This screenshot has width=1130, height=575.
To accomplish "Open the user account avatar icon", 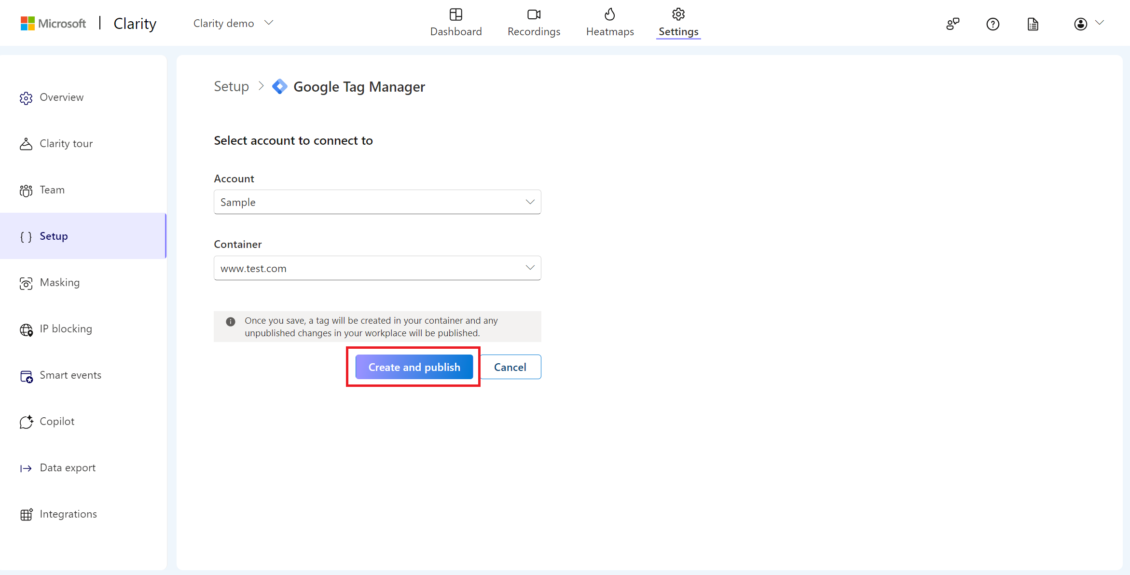I will (1080, 24).
